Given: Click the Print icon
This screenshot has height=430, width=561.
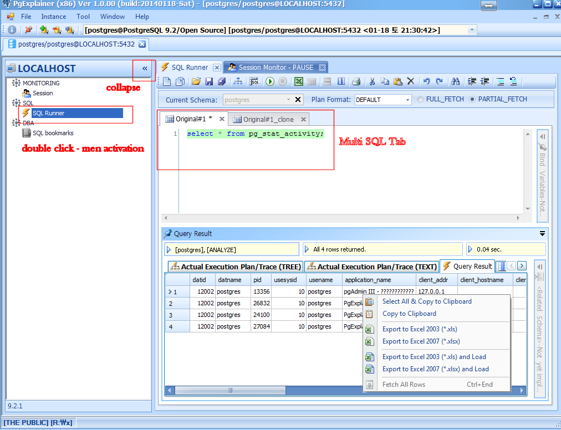Looking at the screenshot, I should (x=356, y=81).
